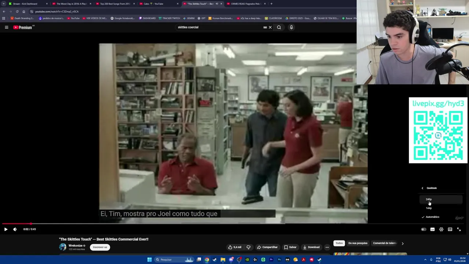Subscribe with the Inscrever-se button
Screen dimensions: 469x264
click(x=100, y=247)
